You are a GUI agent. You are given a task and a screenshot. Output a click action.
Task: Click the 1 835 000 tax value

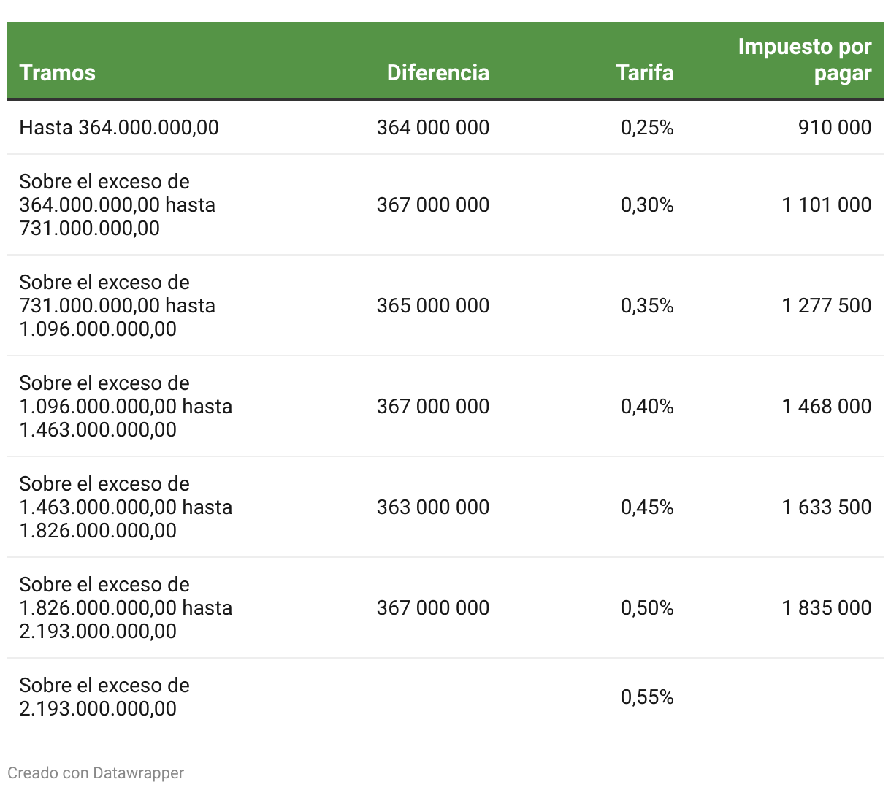[x=826, y=607]
